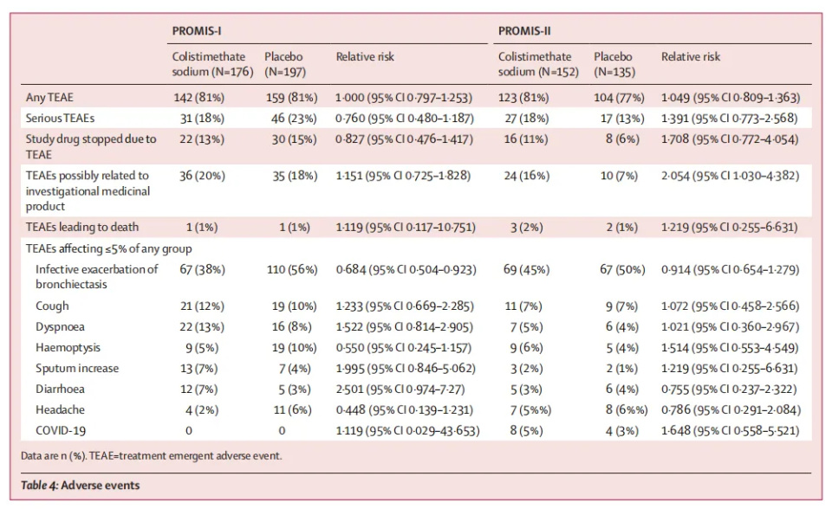Viewport: 832px width, 515px height.
Task: Click the COVID-19 row label
Action: tap(61, 430)
